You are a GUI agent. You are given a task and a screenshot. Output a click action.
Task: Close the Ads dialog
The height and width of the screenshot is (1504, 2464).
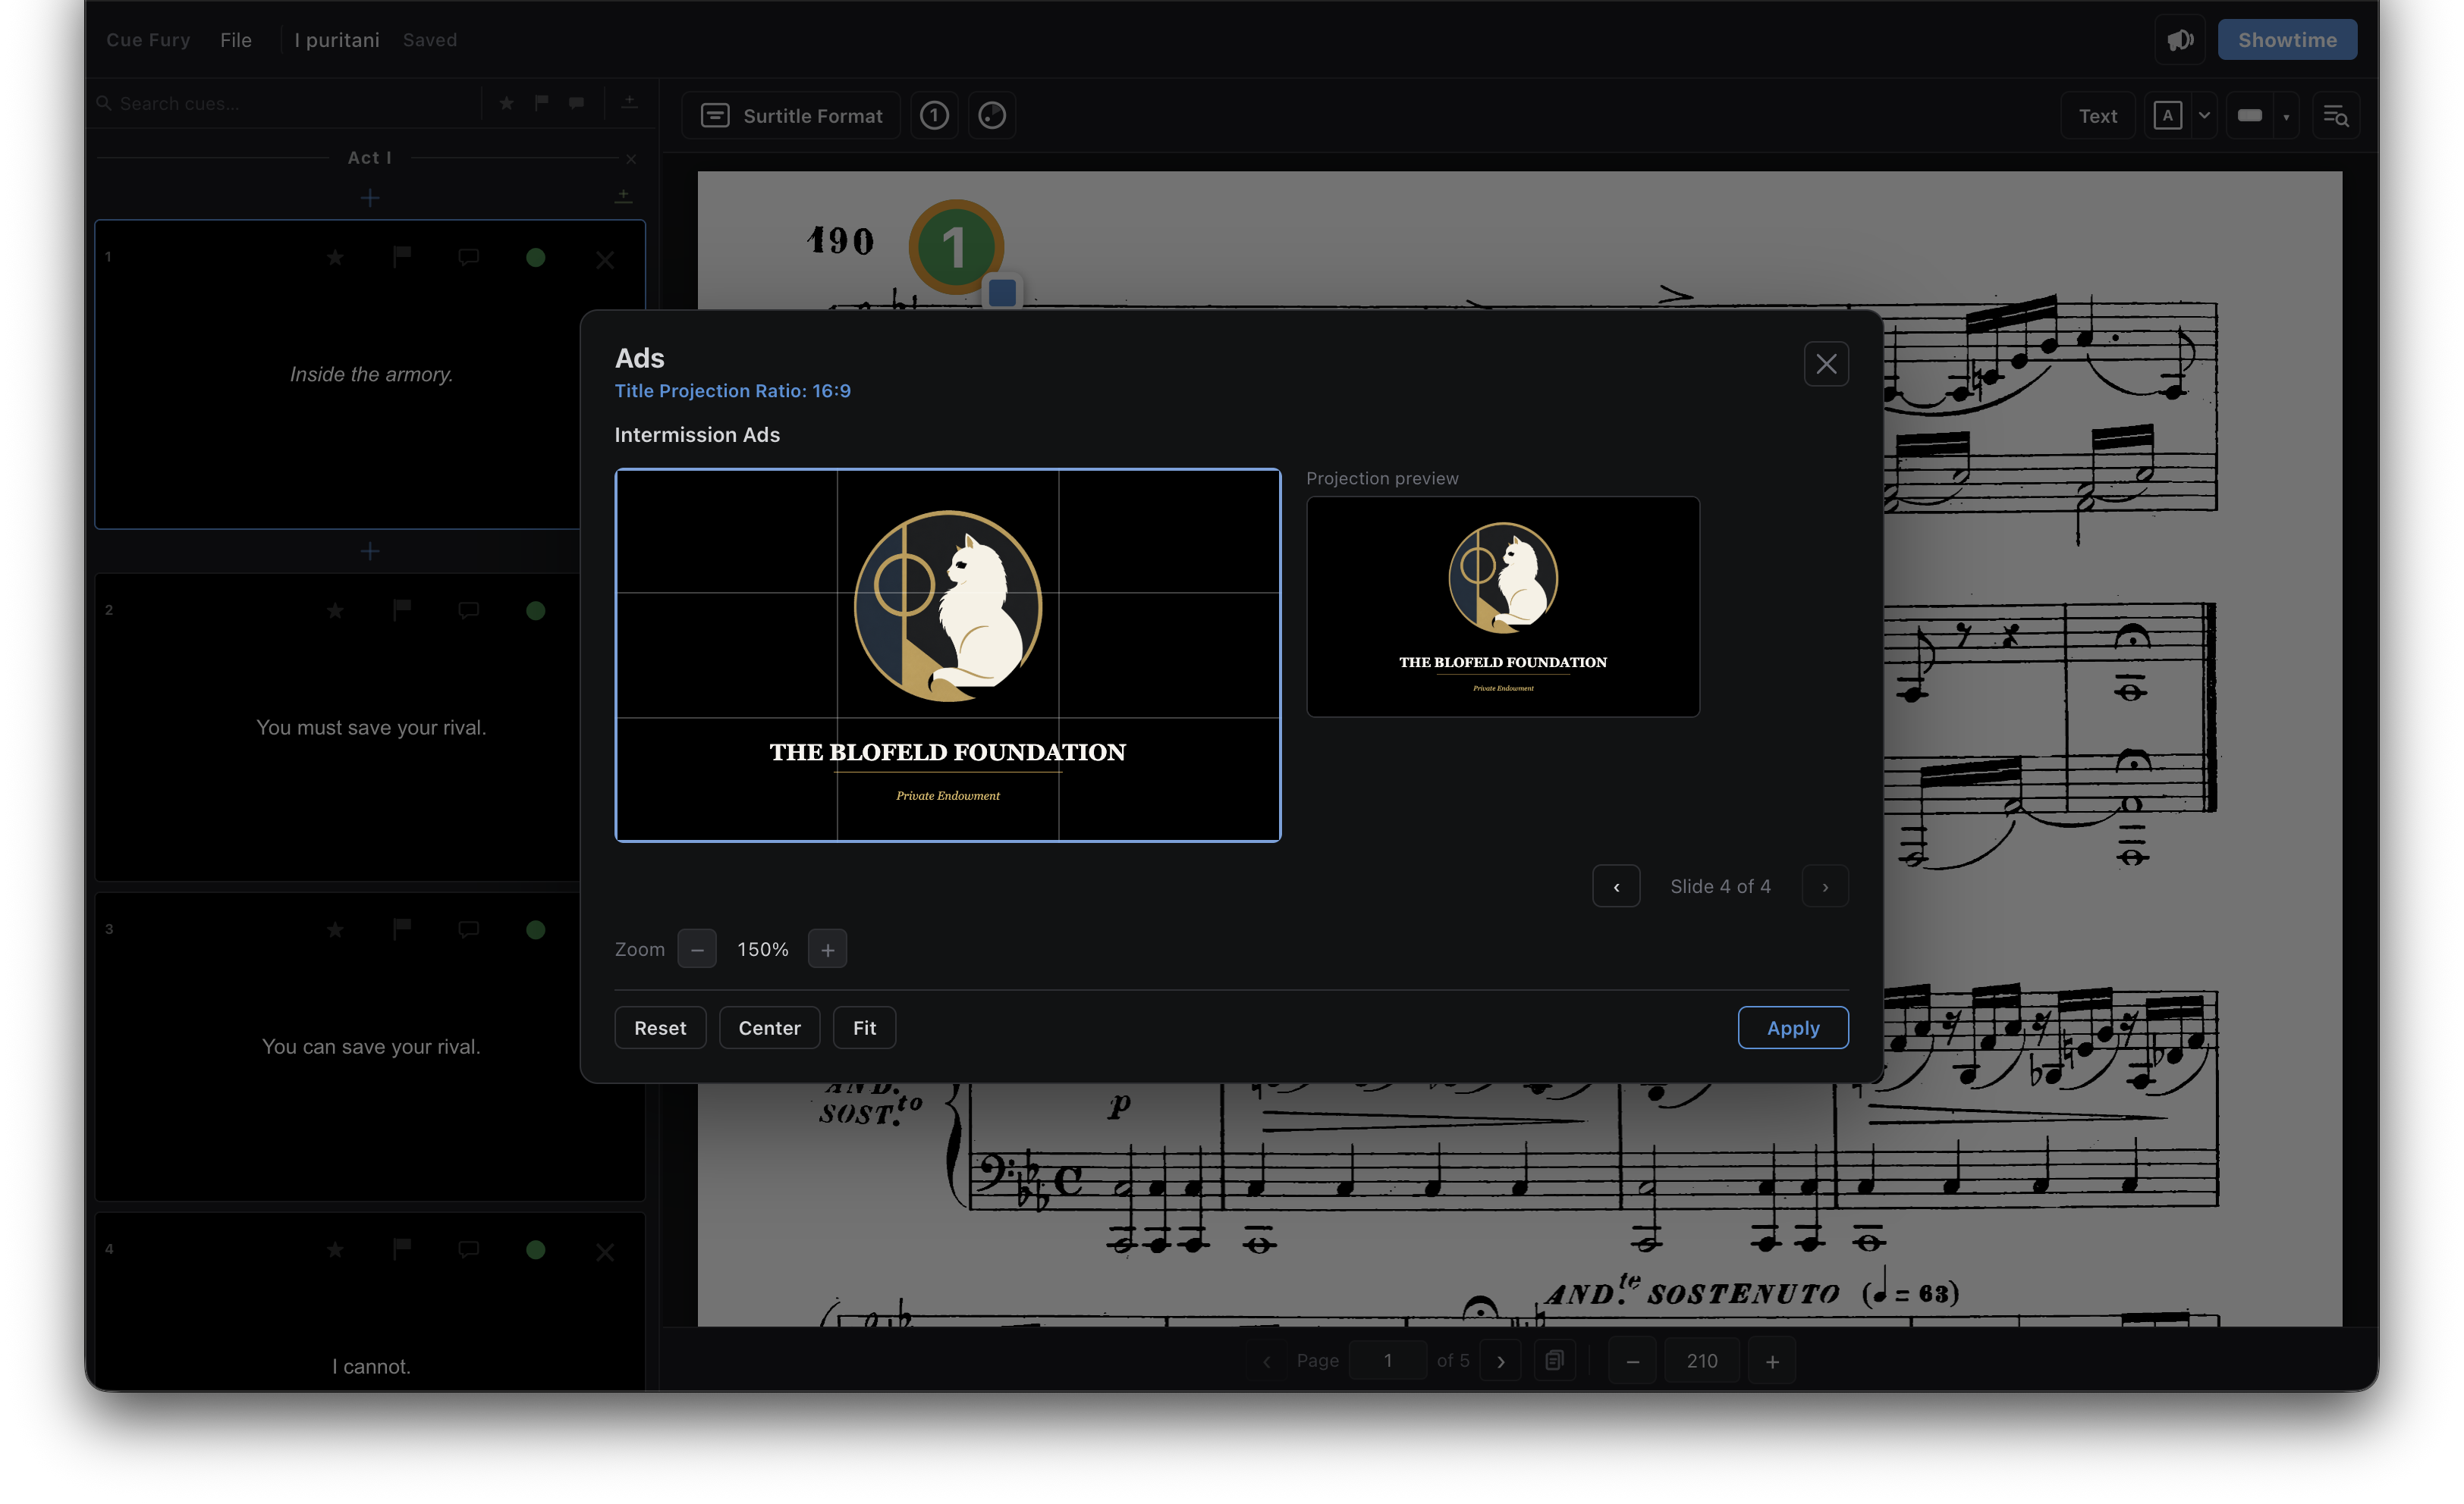[1826, 364]
